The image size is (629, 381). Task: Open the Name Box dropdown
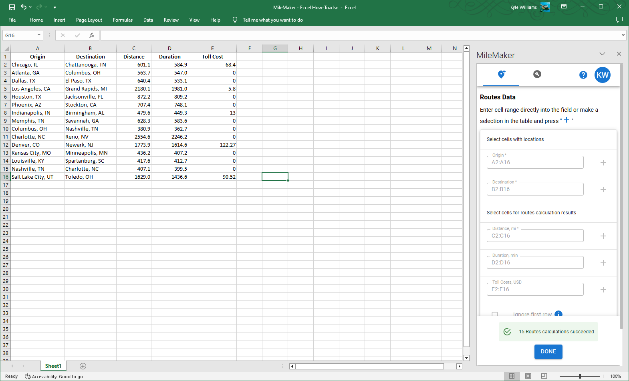(39, 35)
